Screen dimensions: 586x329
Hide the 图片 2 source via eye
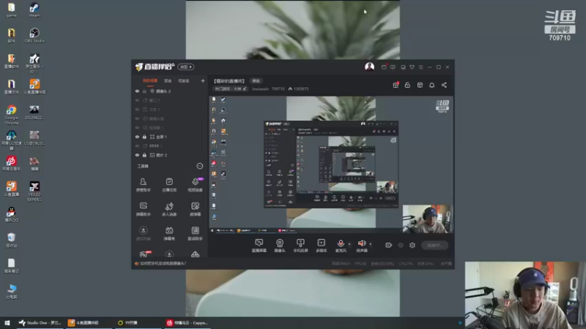pos(137,155)
